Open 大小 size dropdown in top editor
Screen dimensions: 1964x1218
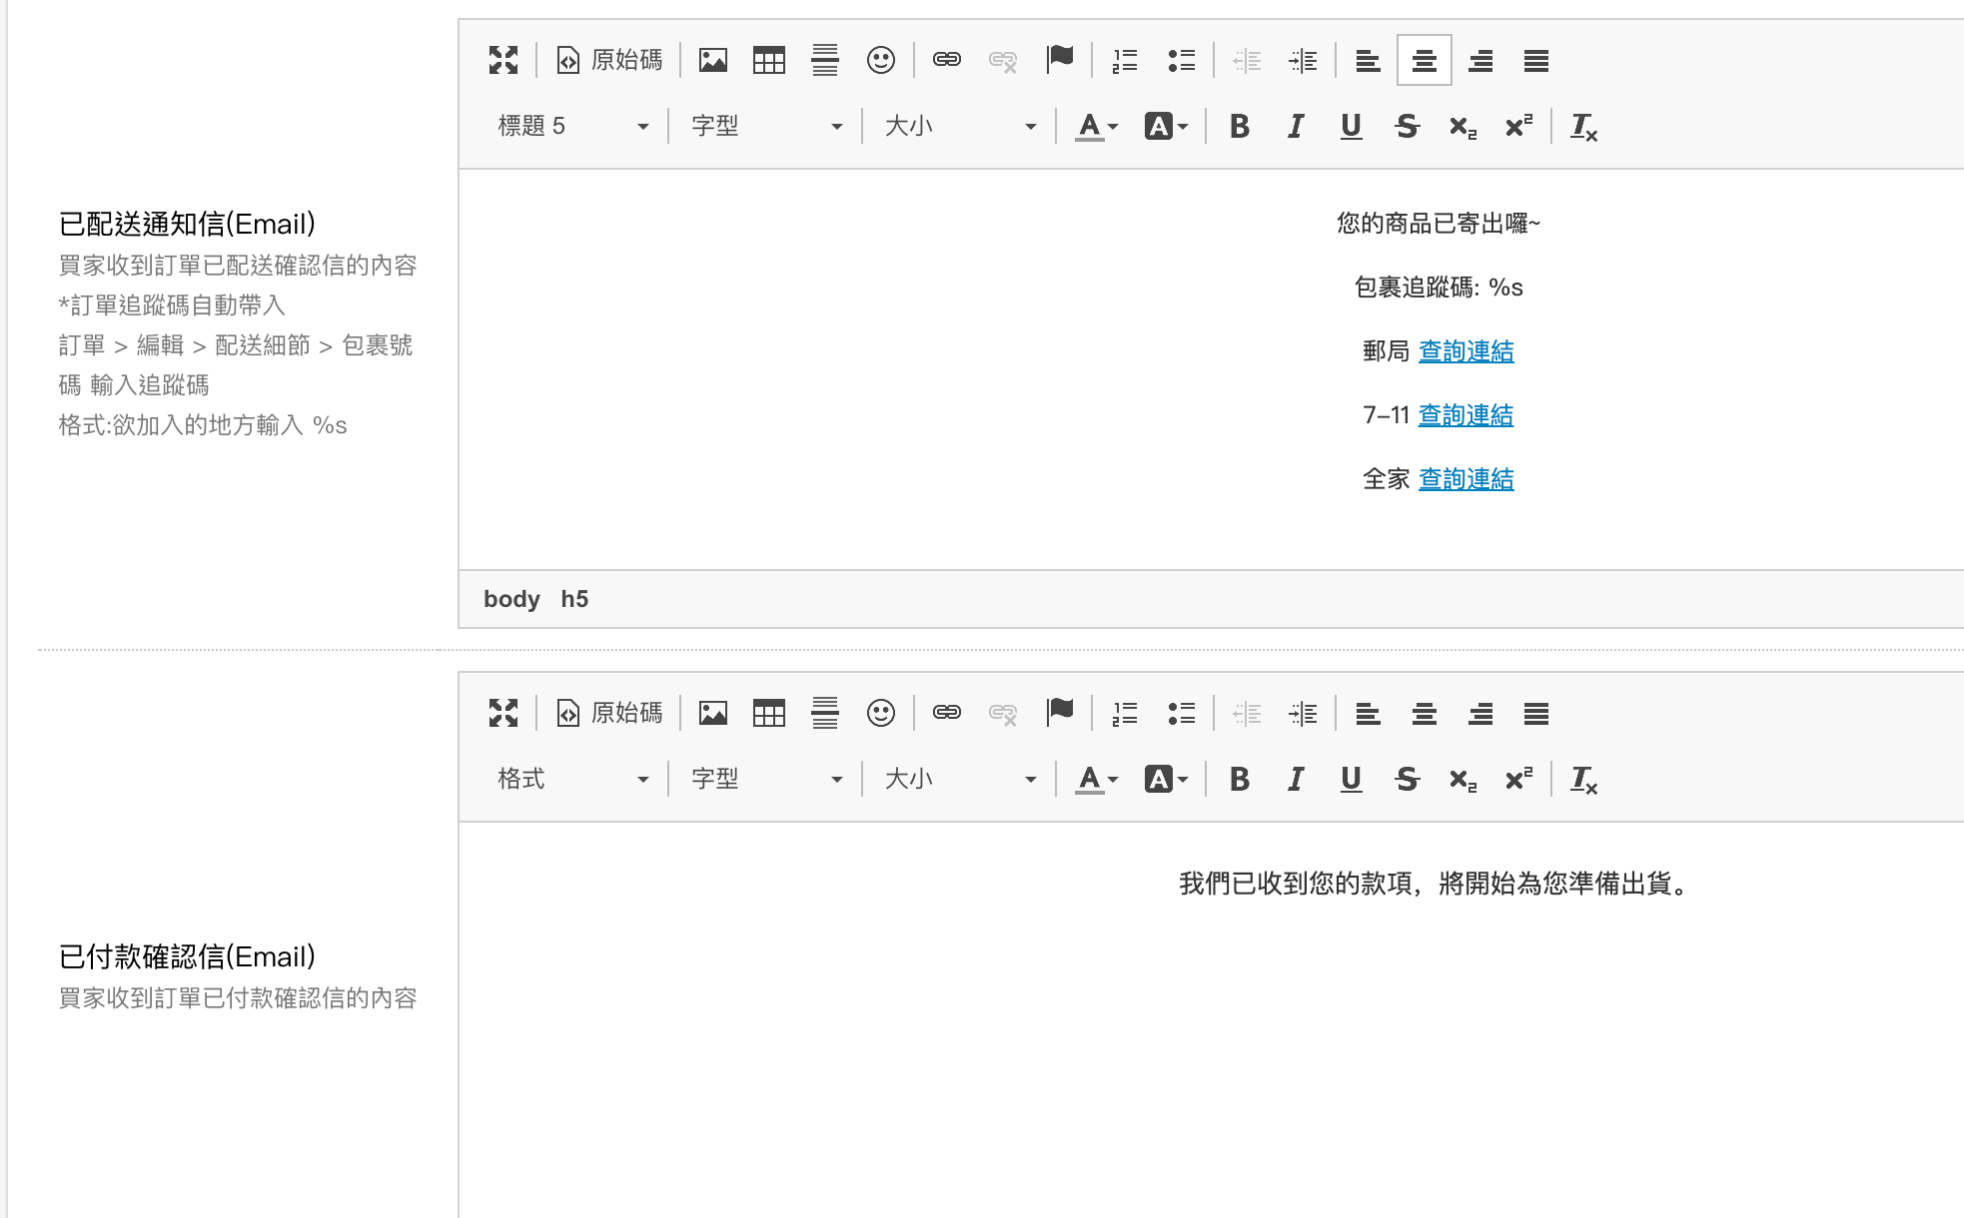coord(959,127)
